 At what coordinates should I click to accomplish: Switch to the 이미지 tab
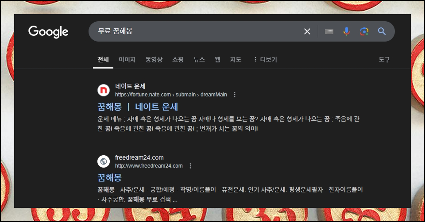[127, 60]
